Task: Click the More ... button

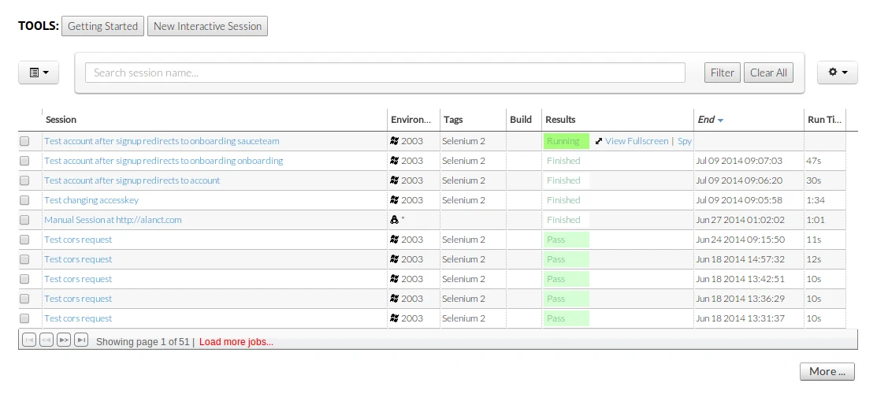Action: 827,371
